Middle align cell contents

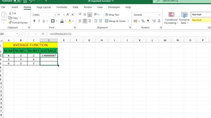(x=85, y=14)
